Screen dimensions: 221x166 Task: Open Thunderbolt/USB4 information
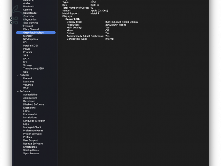[x=34, y=68]
